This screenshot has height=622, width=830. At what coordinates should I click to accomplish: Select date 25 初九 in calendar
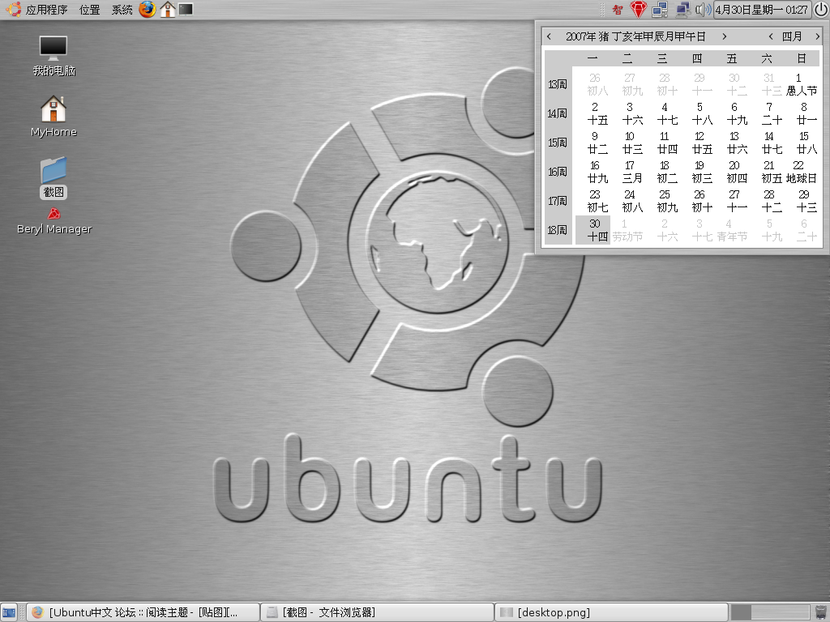[x=666, y=201]
